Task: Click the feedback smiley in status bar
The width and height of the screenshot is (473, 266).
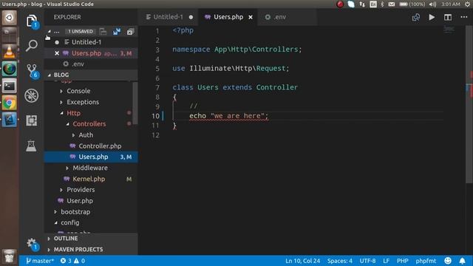Action: [448, 261]
